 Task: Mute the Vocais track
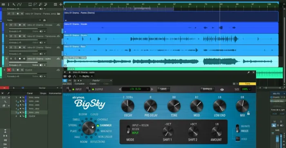pyautogui.click(x=11, y=25)
